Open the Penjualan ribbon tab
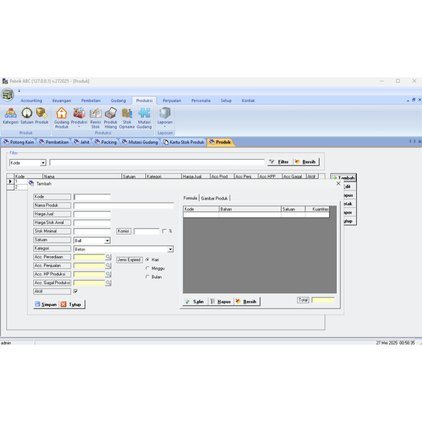Screen dimensions: 422x422 click(171, 100)
